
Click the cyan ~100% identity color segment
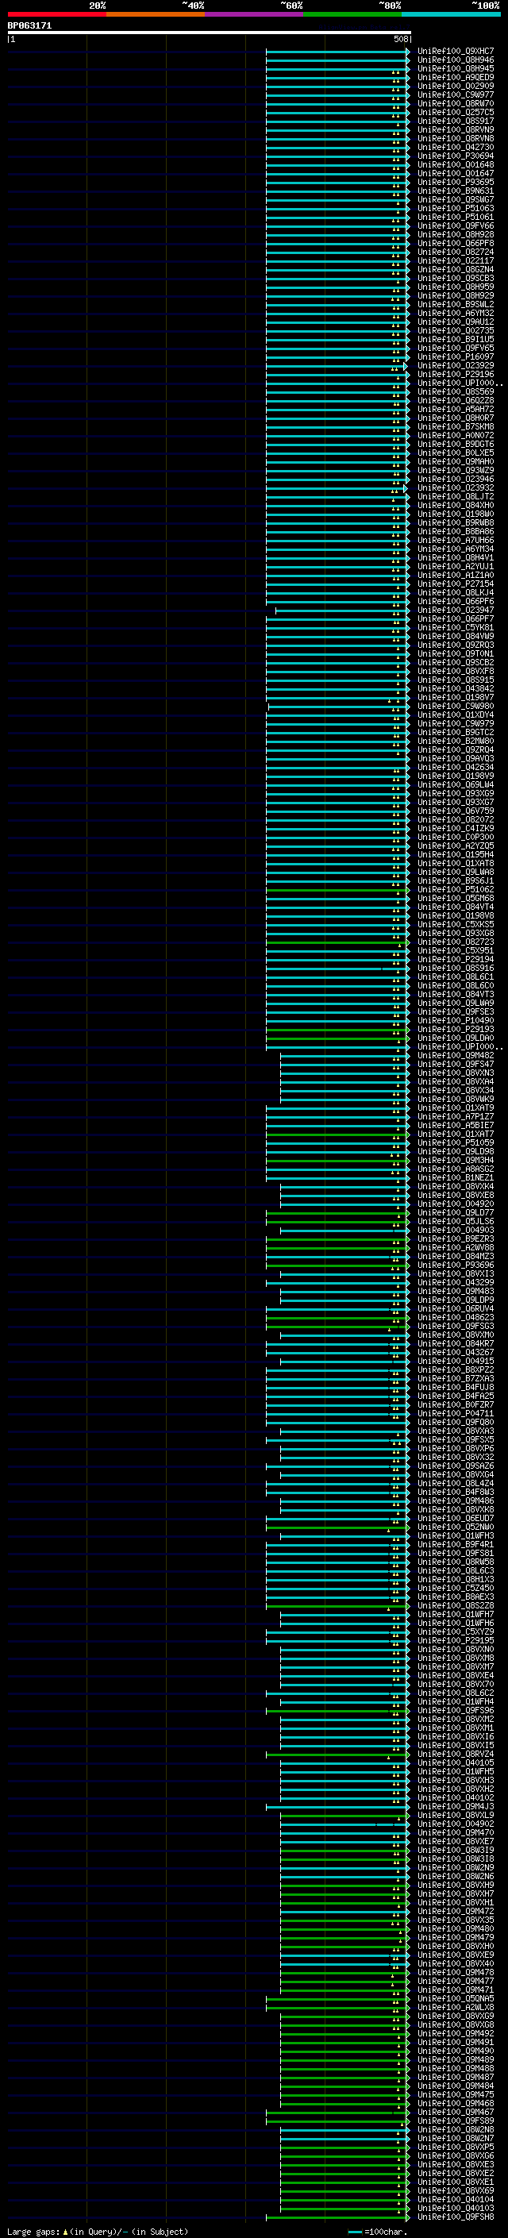tap(451, 14)
